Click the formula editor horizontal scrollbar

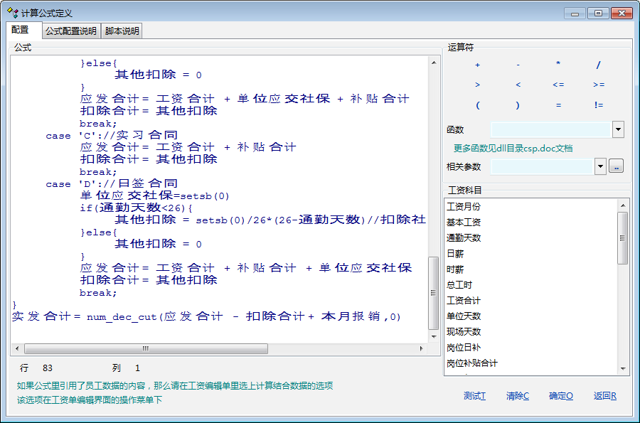tap(146, 348)
